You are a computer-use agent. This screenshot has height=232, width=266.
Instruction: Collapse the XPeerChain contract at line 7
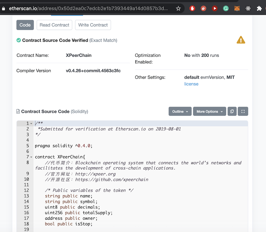tap(31, 157)
